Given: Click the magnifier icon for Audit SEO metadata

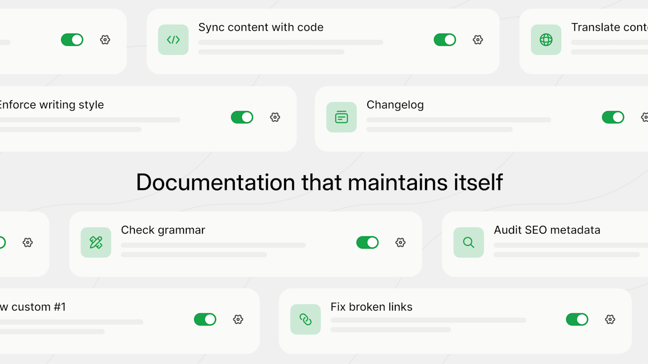Looking at the screenshot, I should tap(469, 242).
